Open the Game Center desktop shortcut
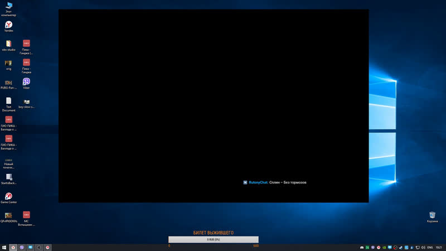This screenshot has height=251, width=446. (x=8, y=198)
